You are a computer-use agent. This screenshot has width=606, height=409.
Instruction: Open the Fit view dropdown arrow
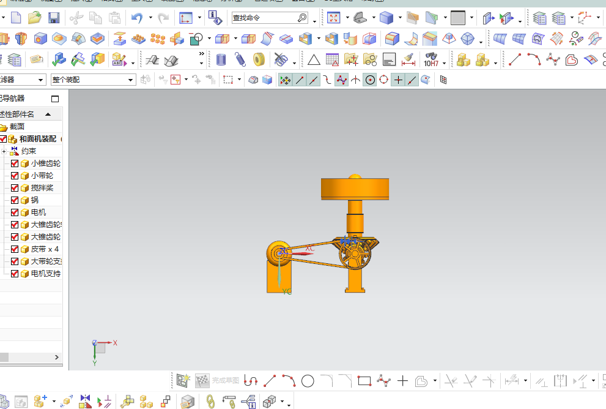pyautogui.click(x=347, y=18)
